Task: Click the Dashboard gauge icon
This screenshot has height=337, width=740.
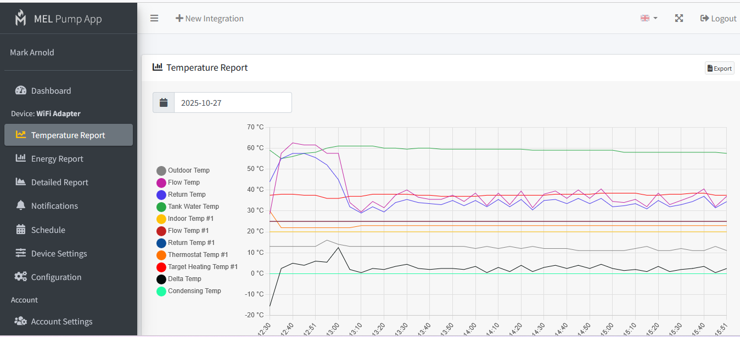Action: [x=21, y=90]
